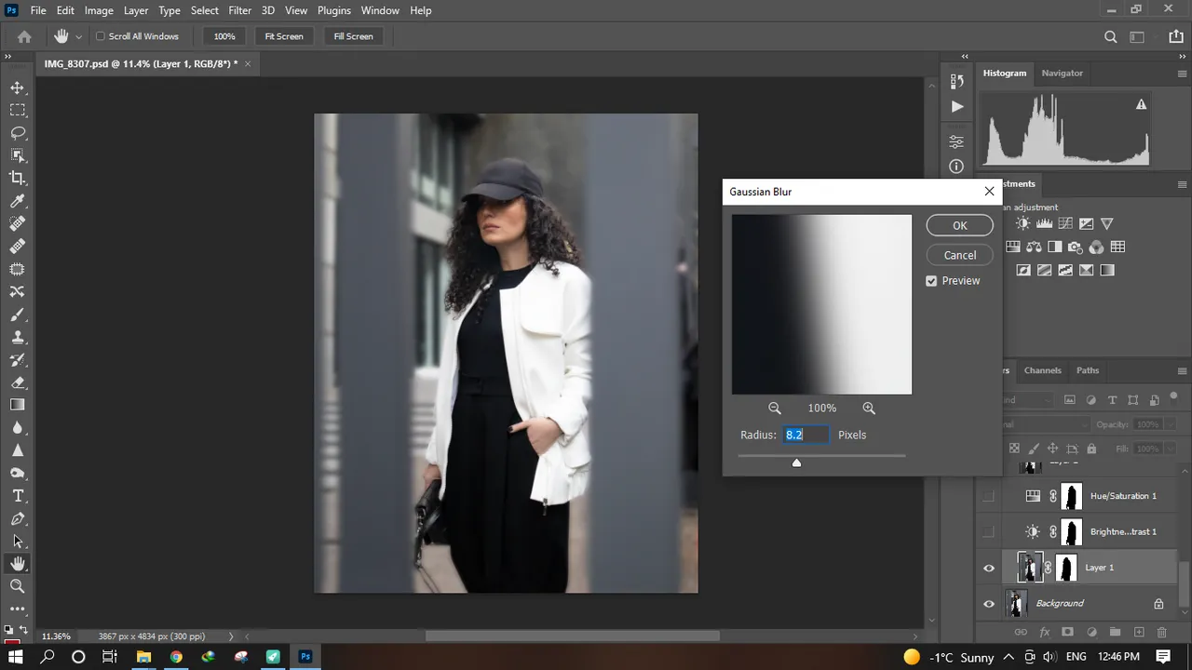Image resolution: width=1192 pixels, height=670 pixels.
Task: Open the Actions panel play icon
Action: point(956,107)
